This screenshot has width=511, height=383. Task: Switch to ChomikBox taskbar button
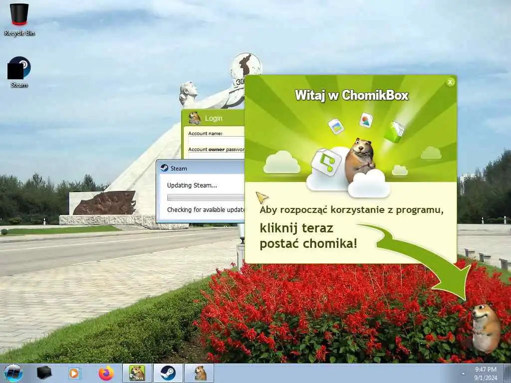[137, 373]
